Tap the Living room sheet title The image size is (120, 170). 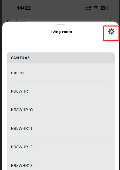[61, 32]
